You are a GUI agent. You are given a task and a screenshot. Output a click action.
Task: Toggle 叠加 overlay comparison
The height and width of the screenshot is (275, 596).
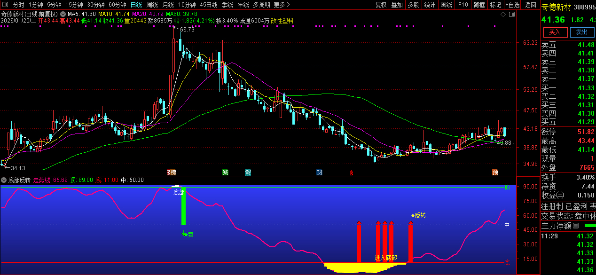tap(397, 5)
